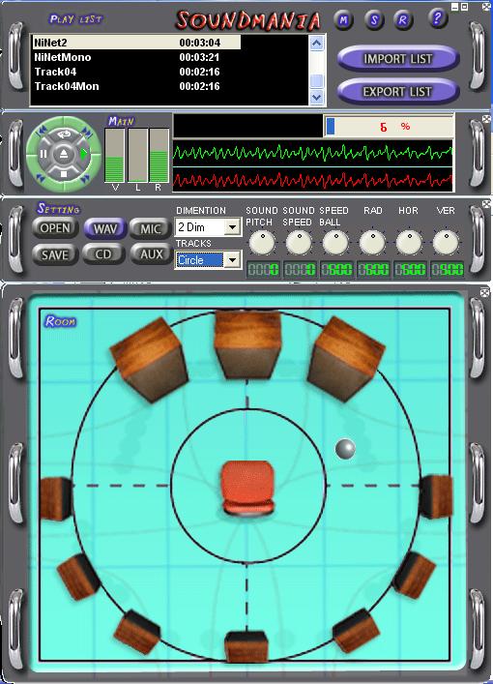Click the numeric display under HOR

coord(410,270)
